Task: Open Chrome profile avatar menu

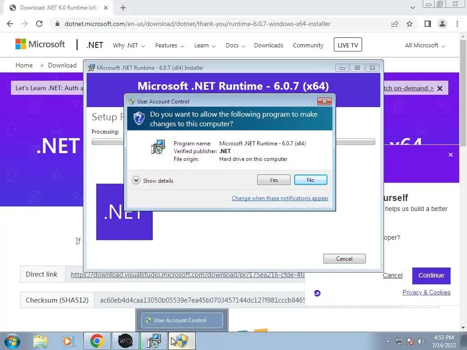Action: pyautogui.click(x=442, y=24)
